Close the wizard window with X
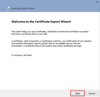 pyautogui.click(x=97, y=2)
